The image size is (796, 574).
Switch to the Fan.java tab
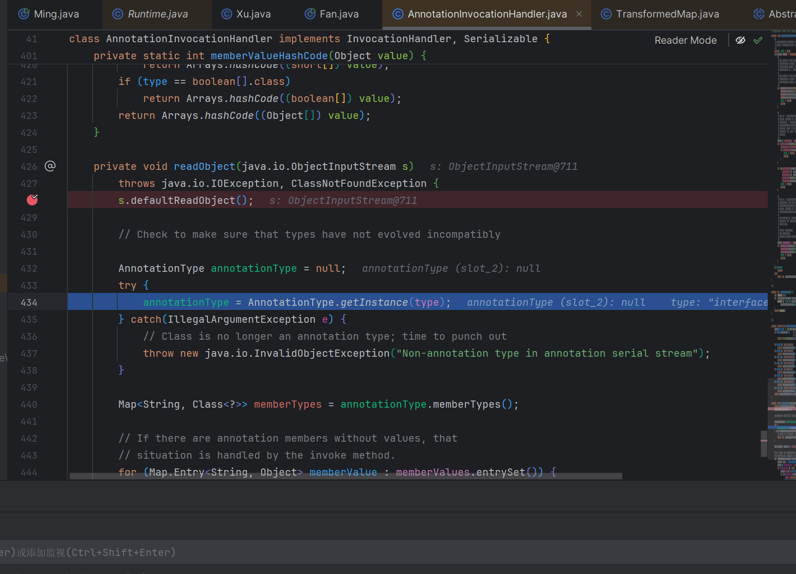tap(339, 14)
